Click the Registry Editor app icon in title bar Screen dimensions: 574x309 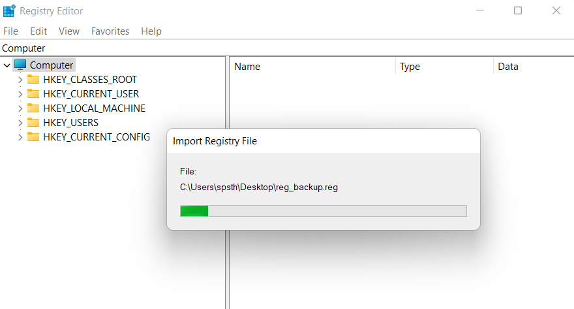9,10
